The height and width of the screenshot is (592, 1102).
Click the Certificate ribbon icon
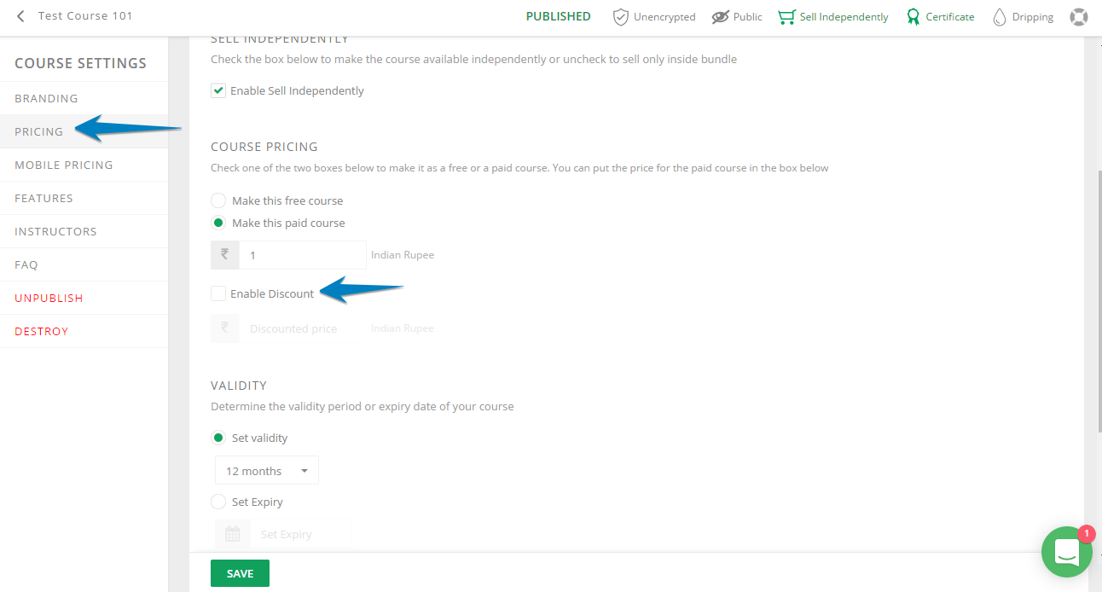(913, 17)
